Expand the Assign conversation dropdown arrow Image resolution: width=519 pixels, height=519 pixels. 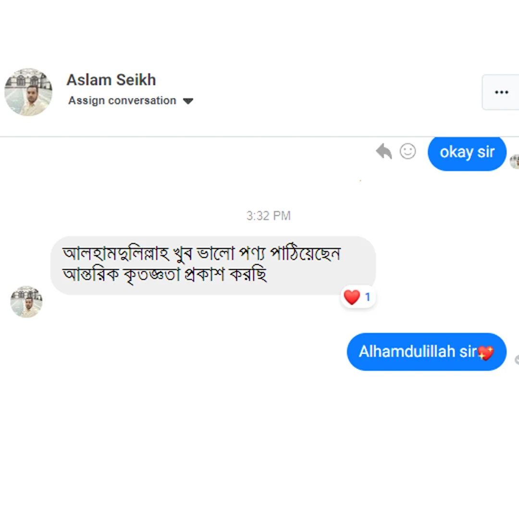[x=188, y=101]
